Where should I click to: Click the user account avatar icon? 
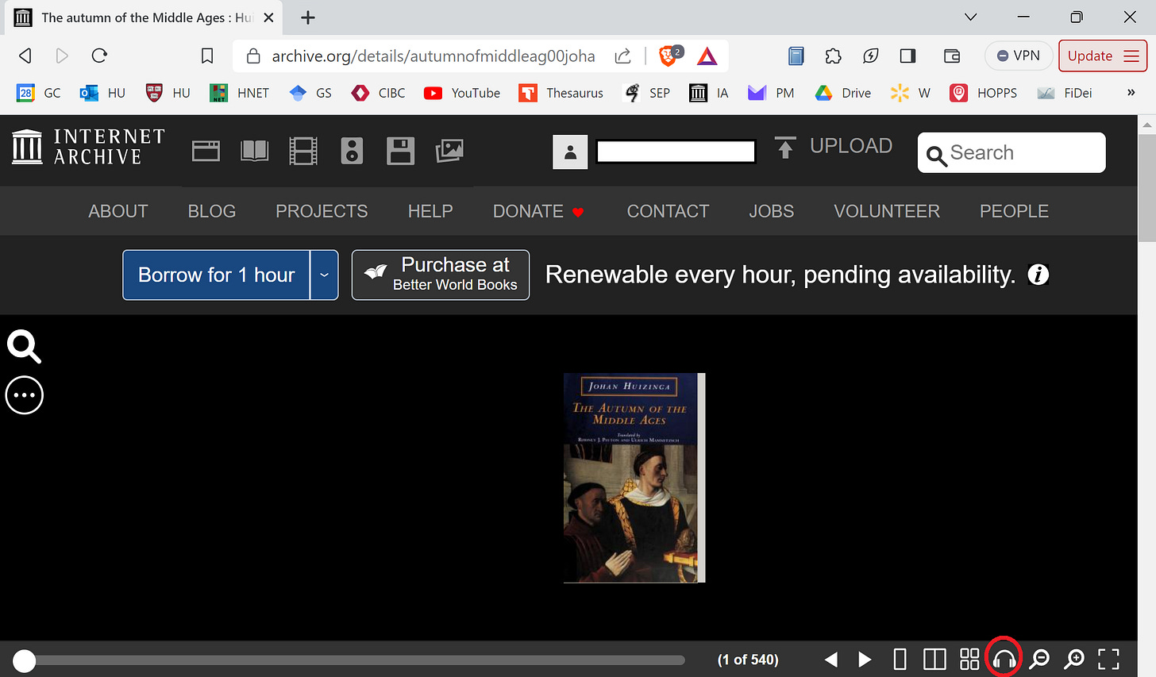tap(570, 152)
